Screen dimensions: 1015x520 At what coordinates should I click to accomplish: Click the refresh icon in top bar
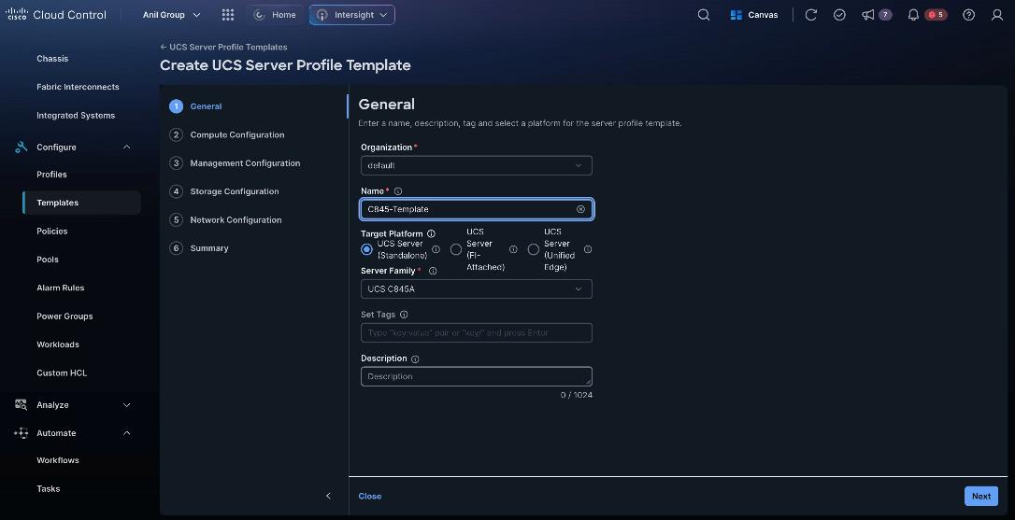click(810, 15)
